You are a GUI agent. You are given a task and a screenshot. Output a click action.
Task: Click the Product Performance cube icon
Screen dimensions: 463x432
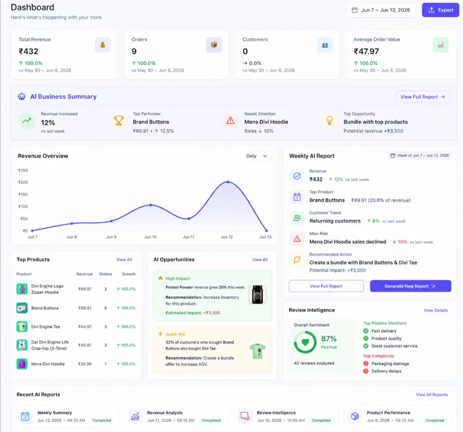pyautogui.click(x=355, y=416)
